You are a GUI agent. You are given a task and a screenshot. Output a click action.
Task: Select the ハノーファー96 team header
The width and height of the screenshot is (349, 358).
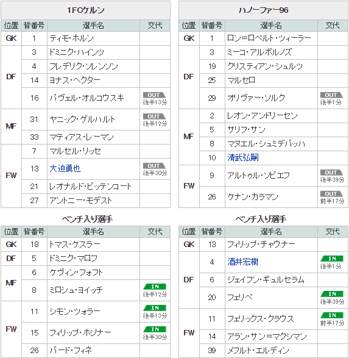(x=263, y=10)
